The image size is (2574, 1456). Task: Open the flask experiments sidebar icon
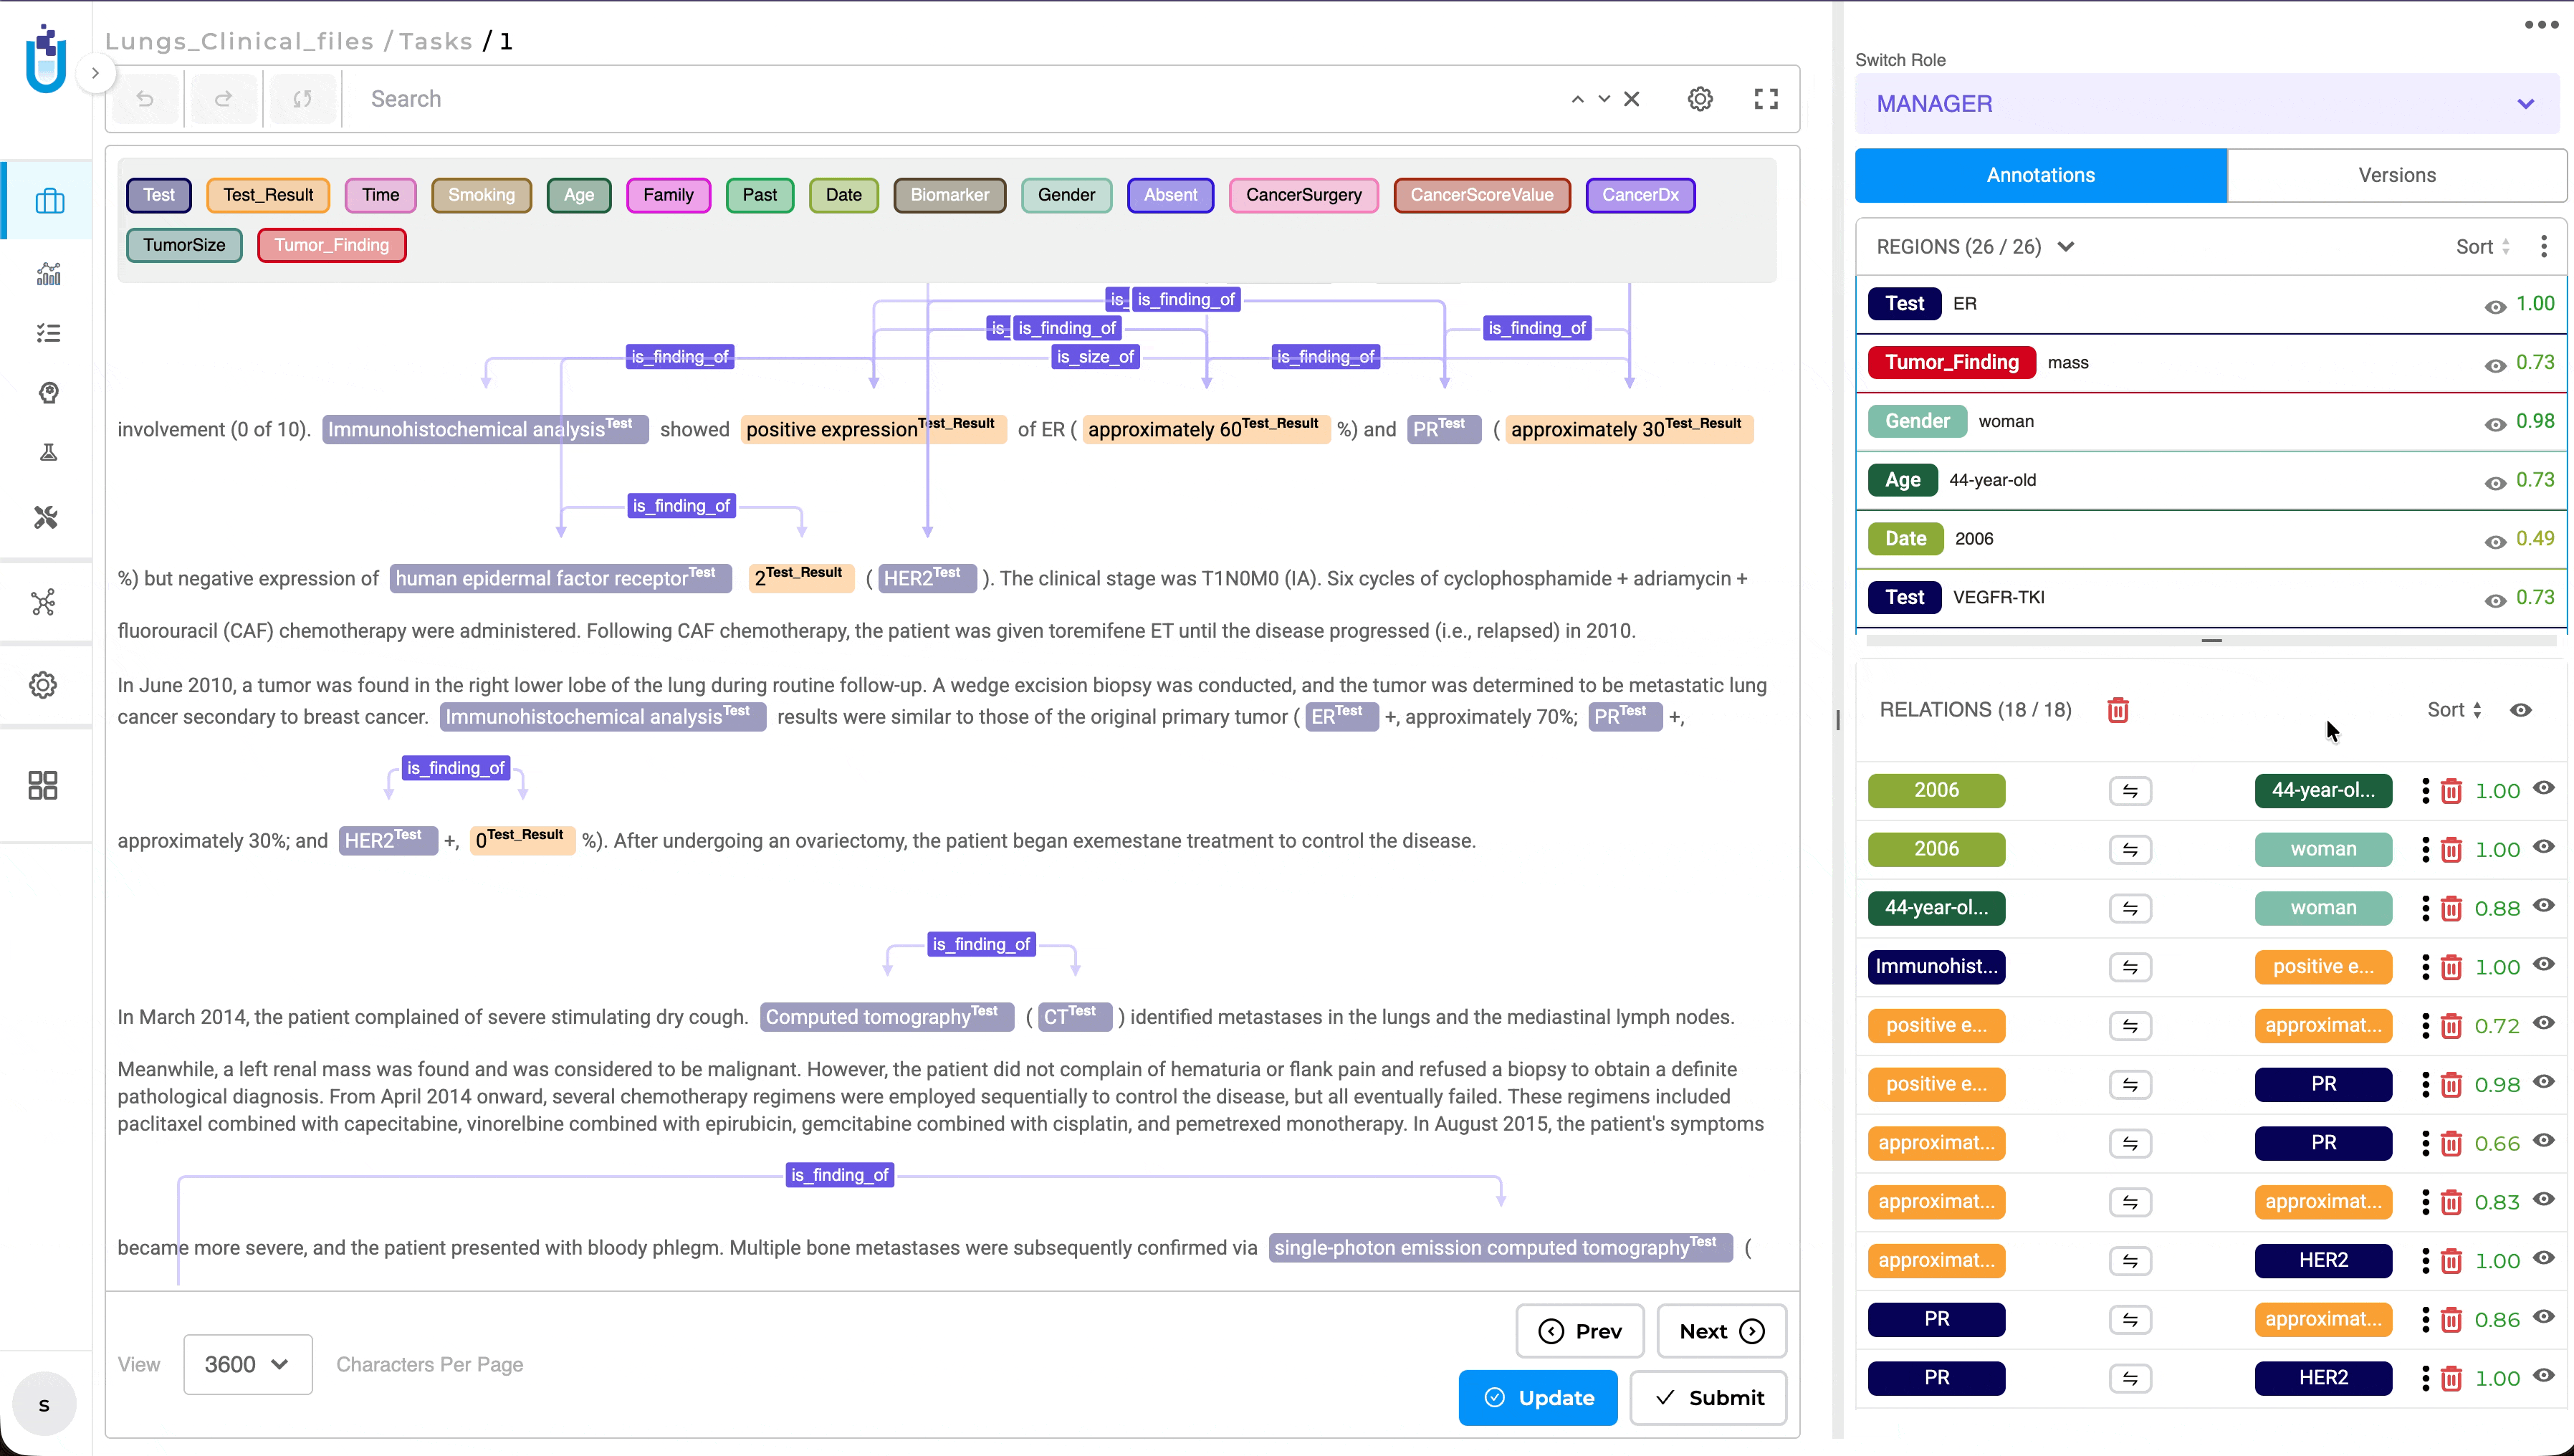coord(48,452)
